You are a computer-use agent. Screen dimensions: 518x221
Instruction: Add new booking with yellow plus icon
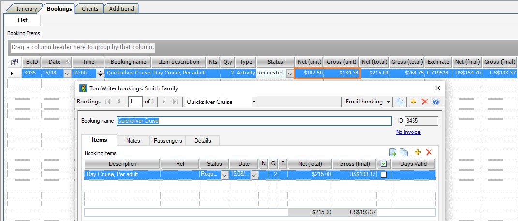point(413,102)
